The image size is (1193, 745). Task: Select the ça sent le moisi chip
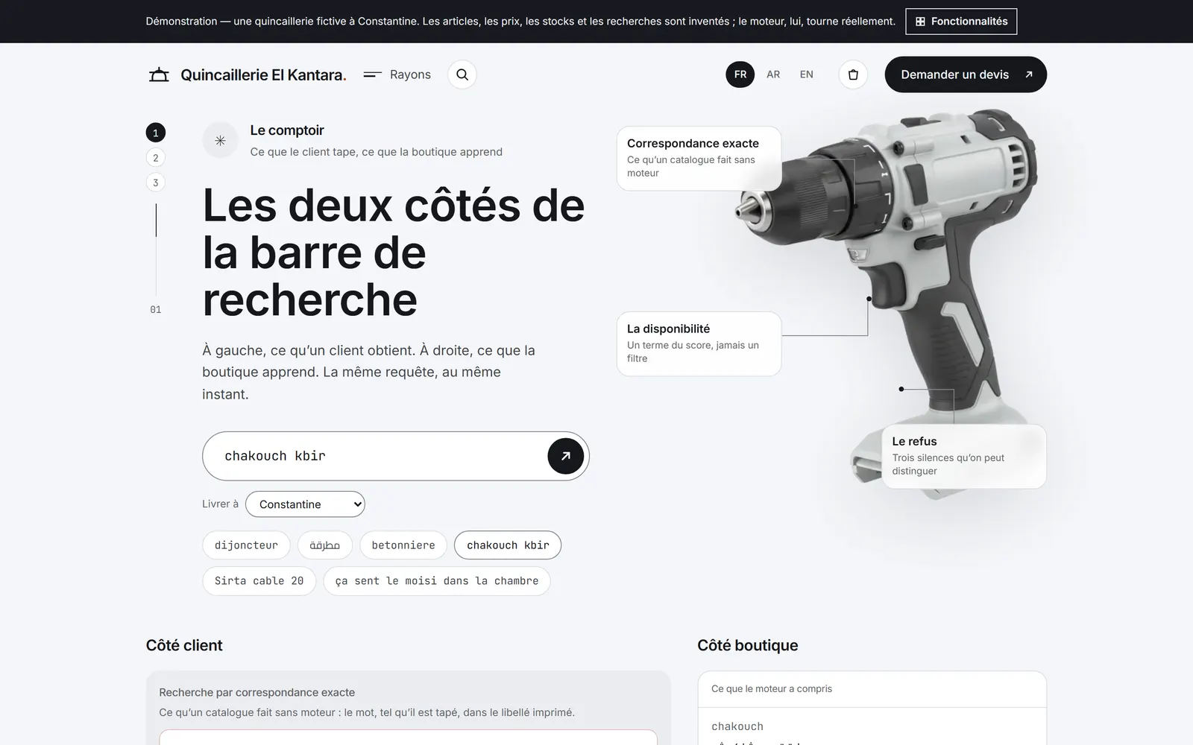click(x=437, y=581)
